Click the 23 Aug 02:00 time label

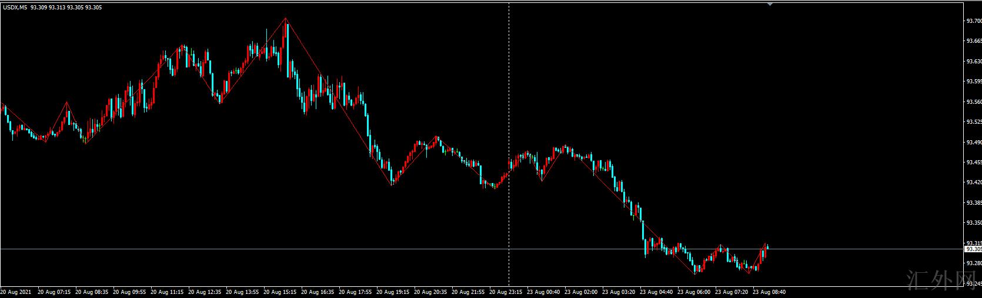581,292
